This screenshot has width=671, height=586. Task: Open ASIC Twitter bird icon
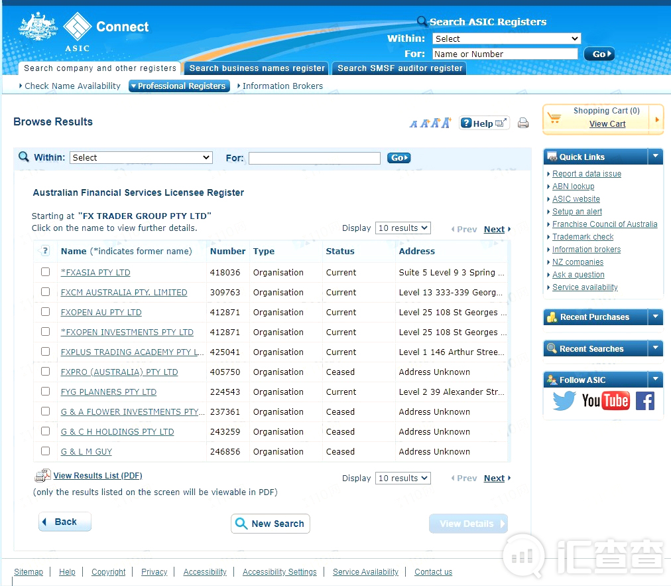click(x=564, y=401)
